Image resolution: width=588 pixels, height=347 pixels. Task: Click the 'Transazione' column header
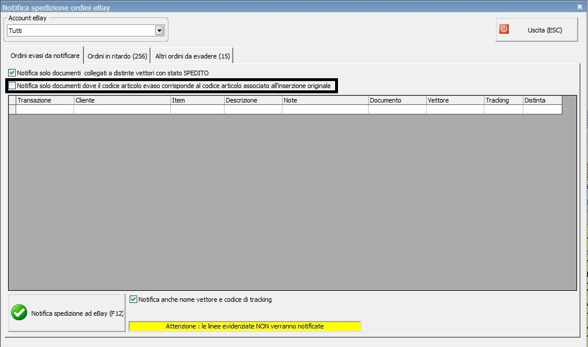click(45, 100)
